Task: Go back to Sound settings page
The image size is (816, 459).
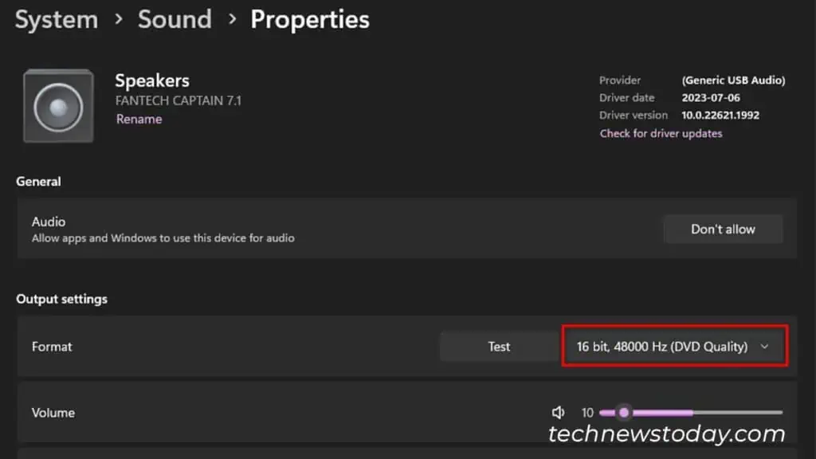Action: coord(174,19)
